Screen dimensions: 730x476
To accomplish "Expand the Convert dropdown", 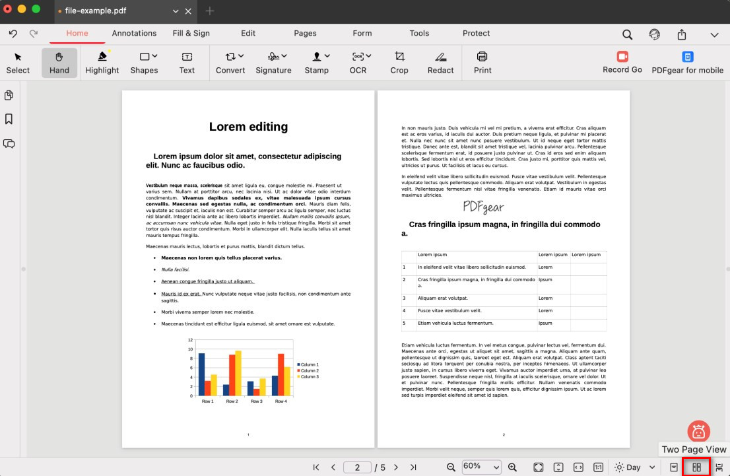I will [x=230, y=63].
